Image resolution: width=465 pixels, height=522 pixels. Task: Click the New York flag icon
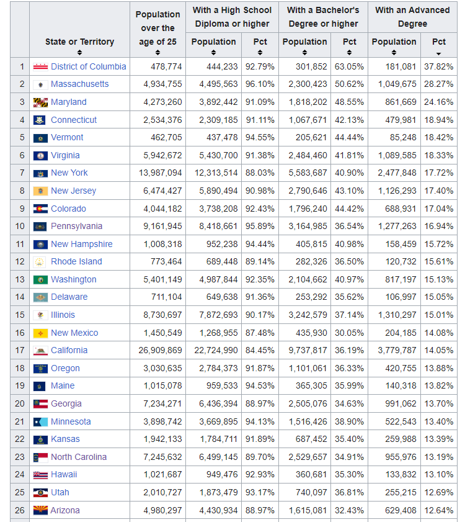pos(40,173)
